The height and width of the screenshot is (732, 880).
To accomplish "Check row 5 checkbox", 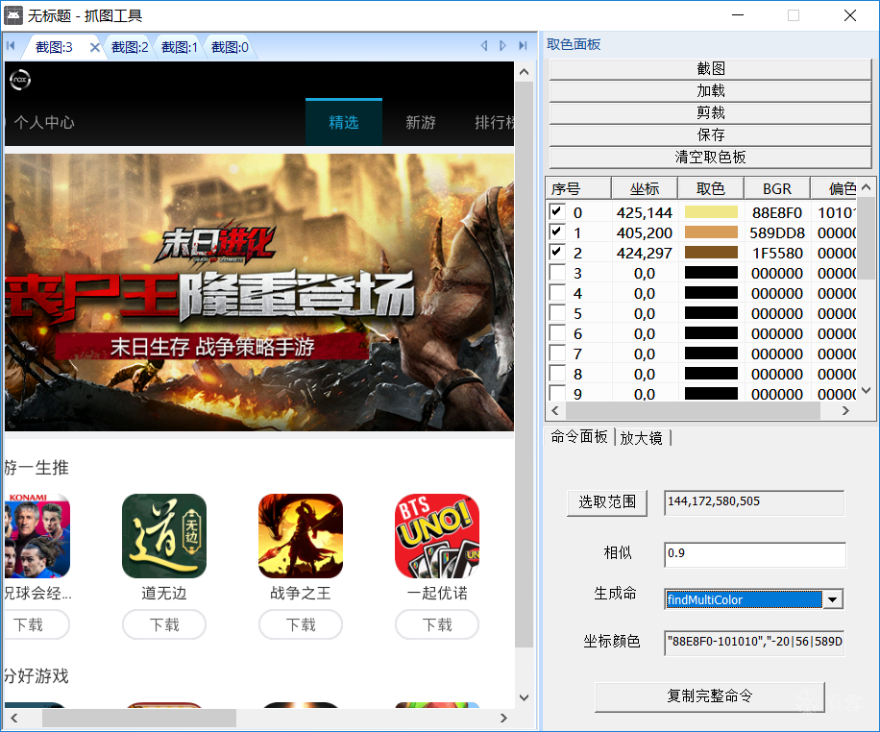I will coord(557,312).
